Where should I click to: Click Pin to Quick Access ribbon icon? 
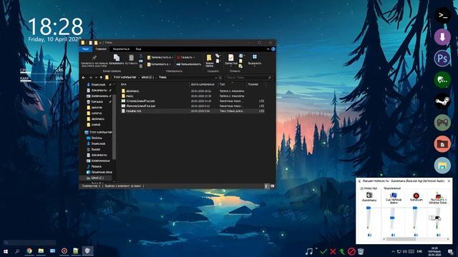pyautogui.click(x=94, y=58)
